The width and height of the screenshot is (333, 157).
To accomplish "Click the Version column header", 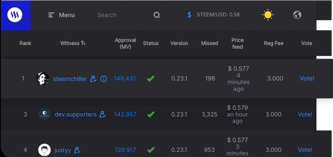I will (179, 43).
